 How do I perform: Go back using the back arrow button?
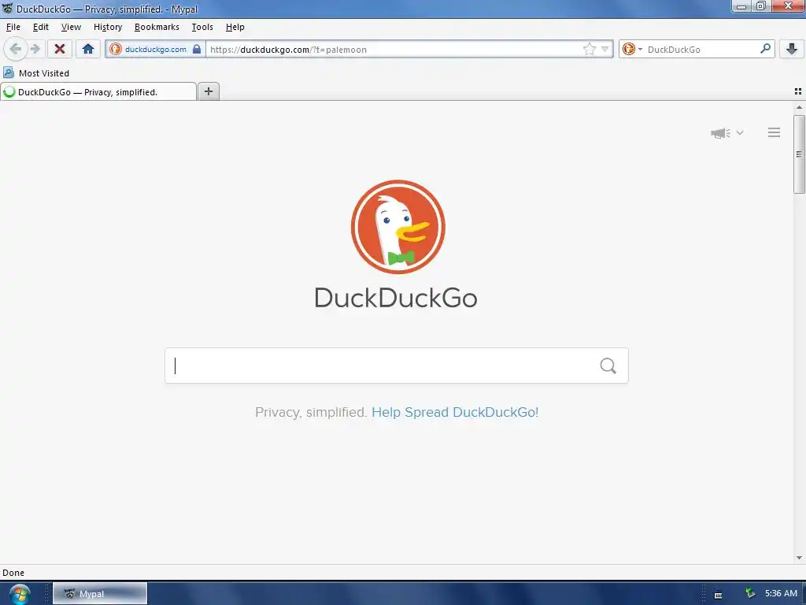(16, 50)
